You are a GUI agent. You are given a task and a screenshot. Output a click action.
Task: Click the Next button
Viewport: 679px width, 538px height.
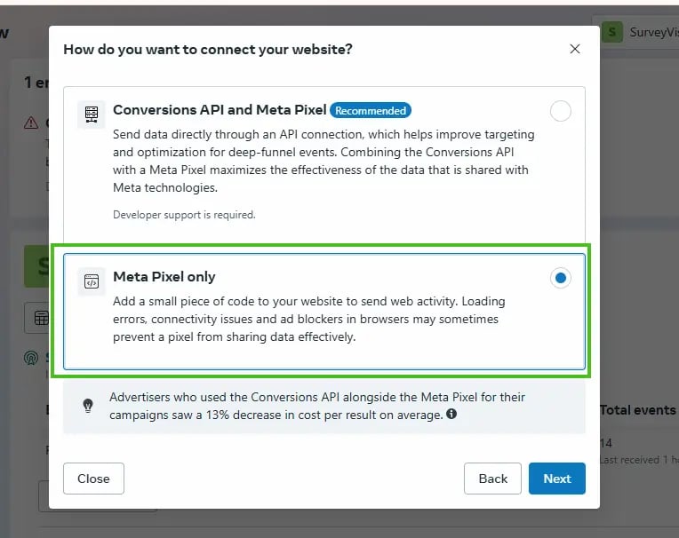coord(557,479)
